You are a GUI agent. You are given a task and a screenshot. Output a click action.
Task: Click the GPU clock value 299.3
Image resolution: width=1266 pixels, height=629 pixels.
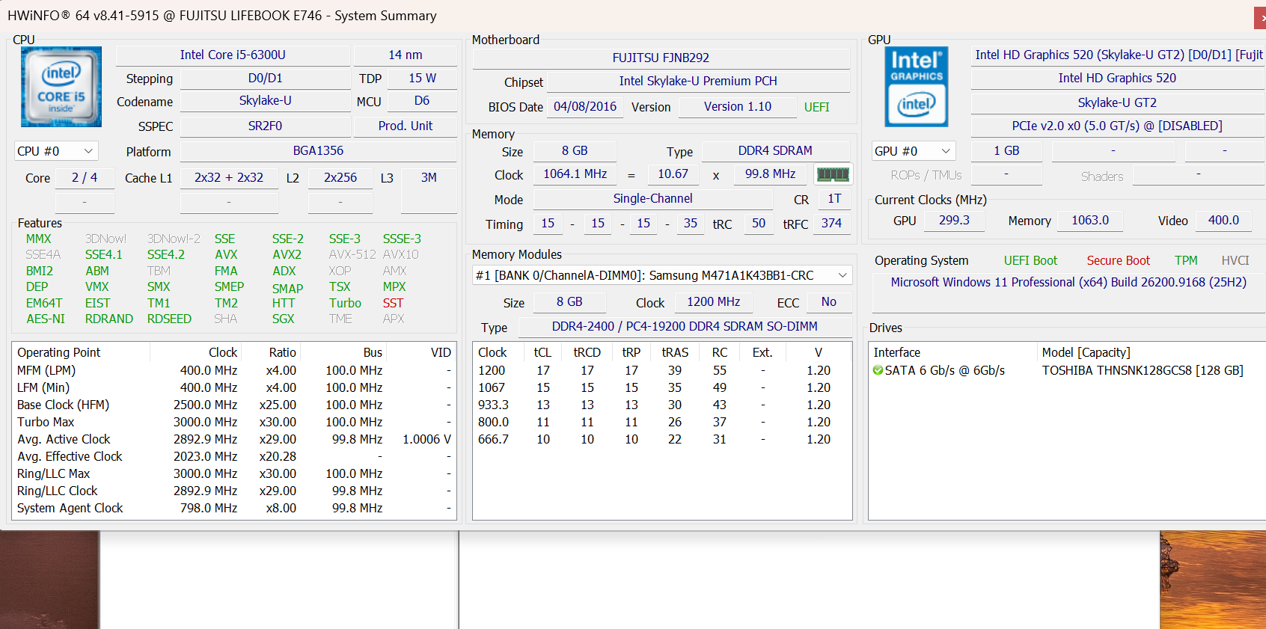[954, 220]
